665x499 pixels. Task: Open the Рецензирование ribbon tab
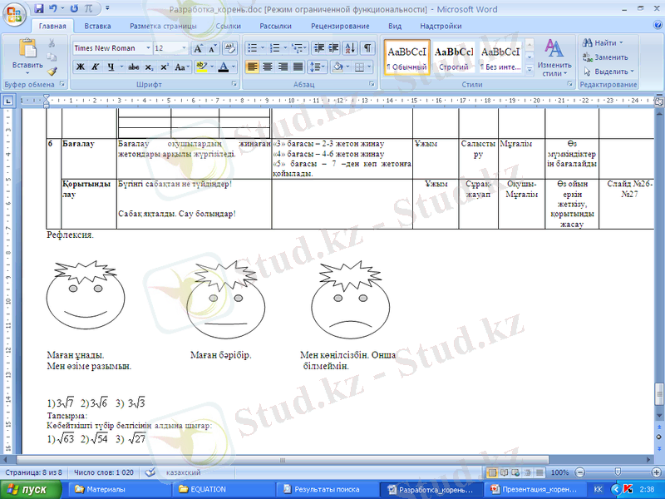coord(340,27)
